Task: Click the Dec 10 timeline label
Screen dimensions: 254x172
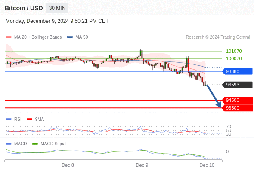Action: click(x=207, y=165)
